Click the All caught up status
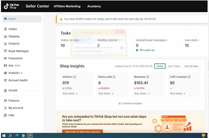209x138 pixels. tap(145, 50)
